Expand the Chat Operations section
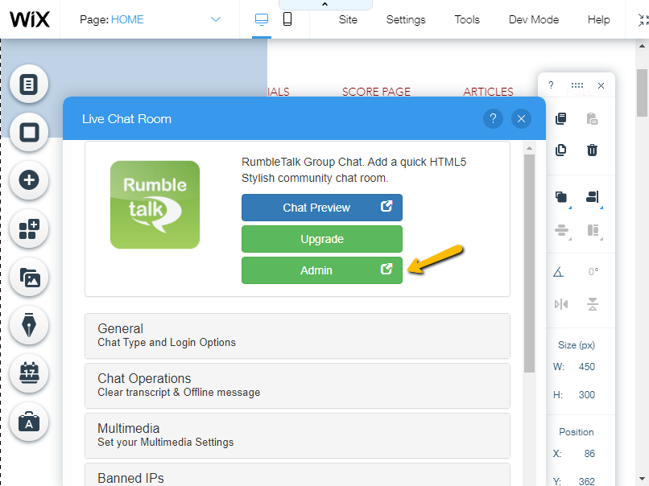The image size is (649, 486). click(297, 385)
